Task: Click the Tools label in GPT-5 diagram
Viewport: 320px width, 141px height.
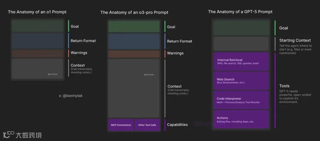Action: 284,86
